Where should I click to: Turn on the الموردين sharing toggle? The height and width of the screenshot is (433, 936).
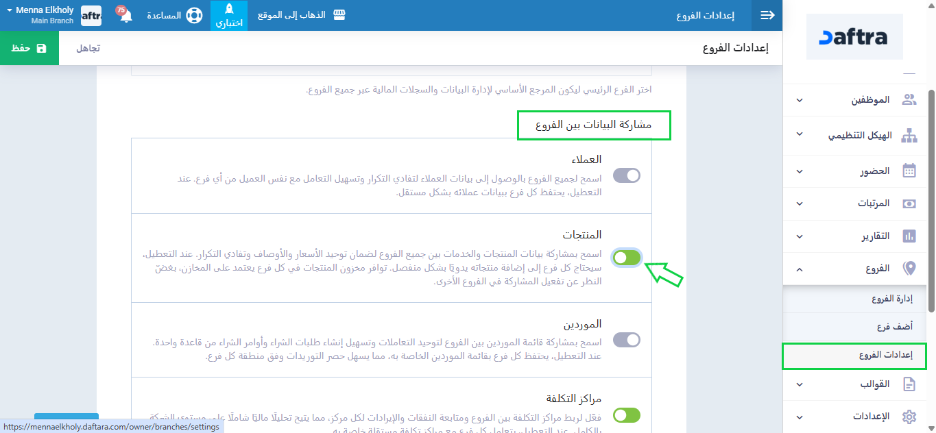pyautogui.click(x=627, y=340)
